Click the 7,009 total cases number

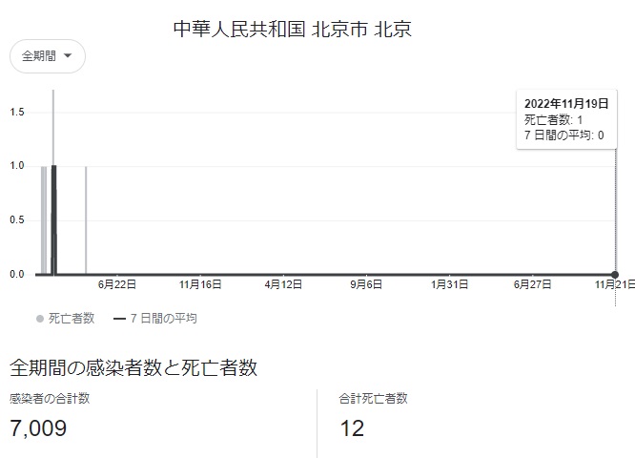pos(38,428)
